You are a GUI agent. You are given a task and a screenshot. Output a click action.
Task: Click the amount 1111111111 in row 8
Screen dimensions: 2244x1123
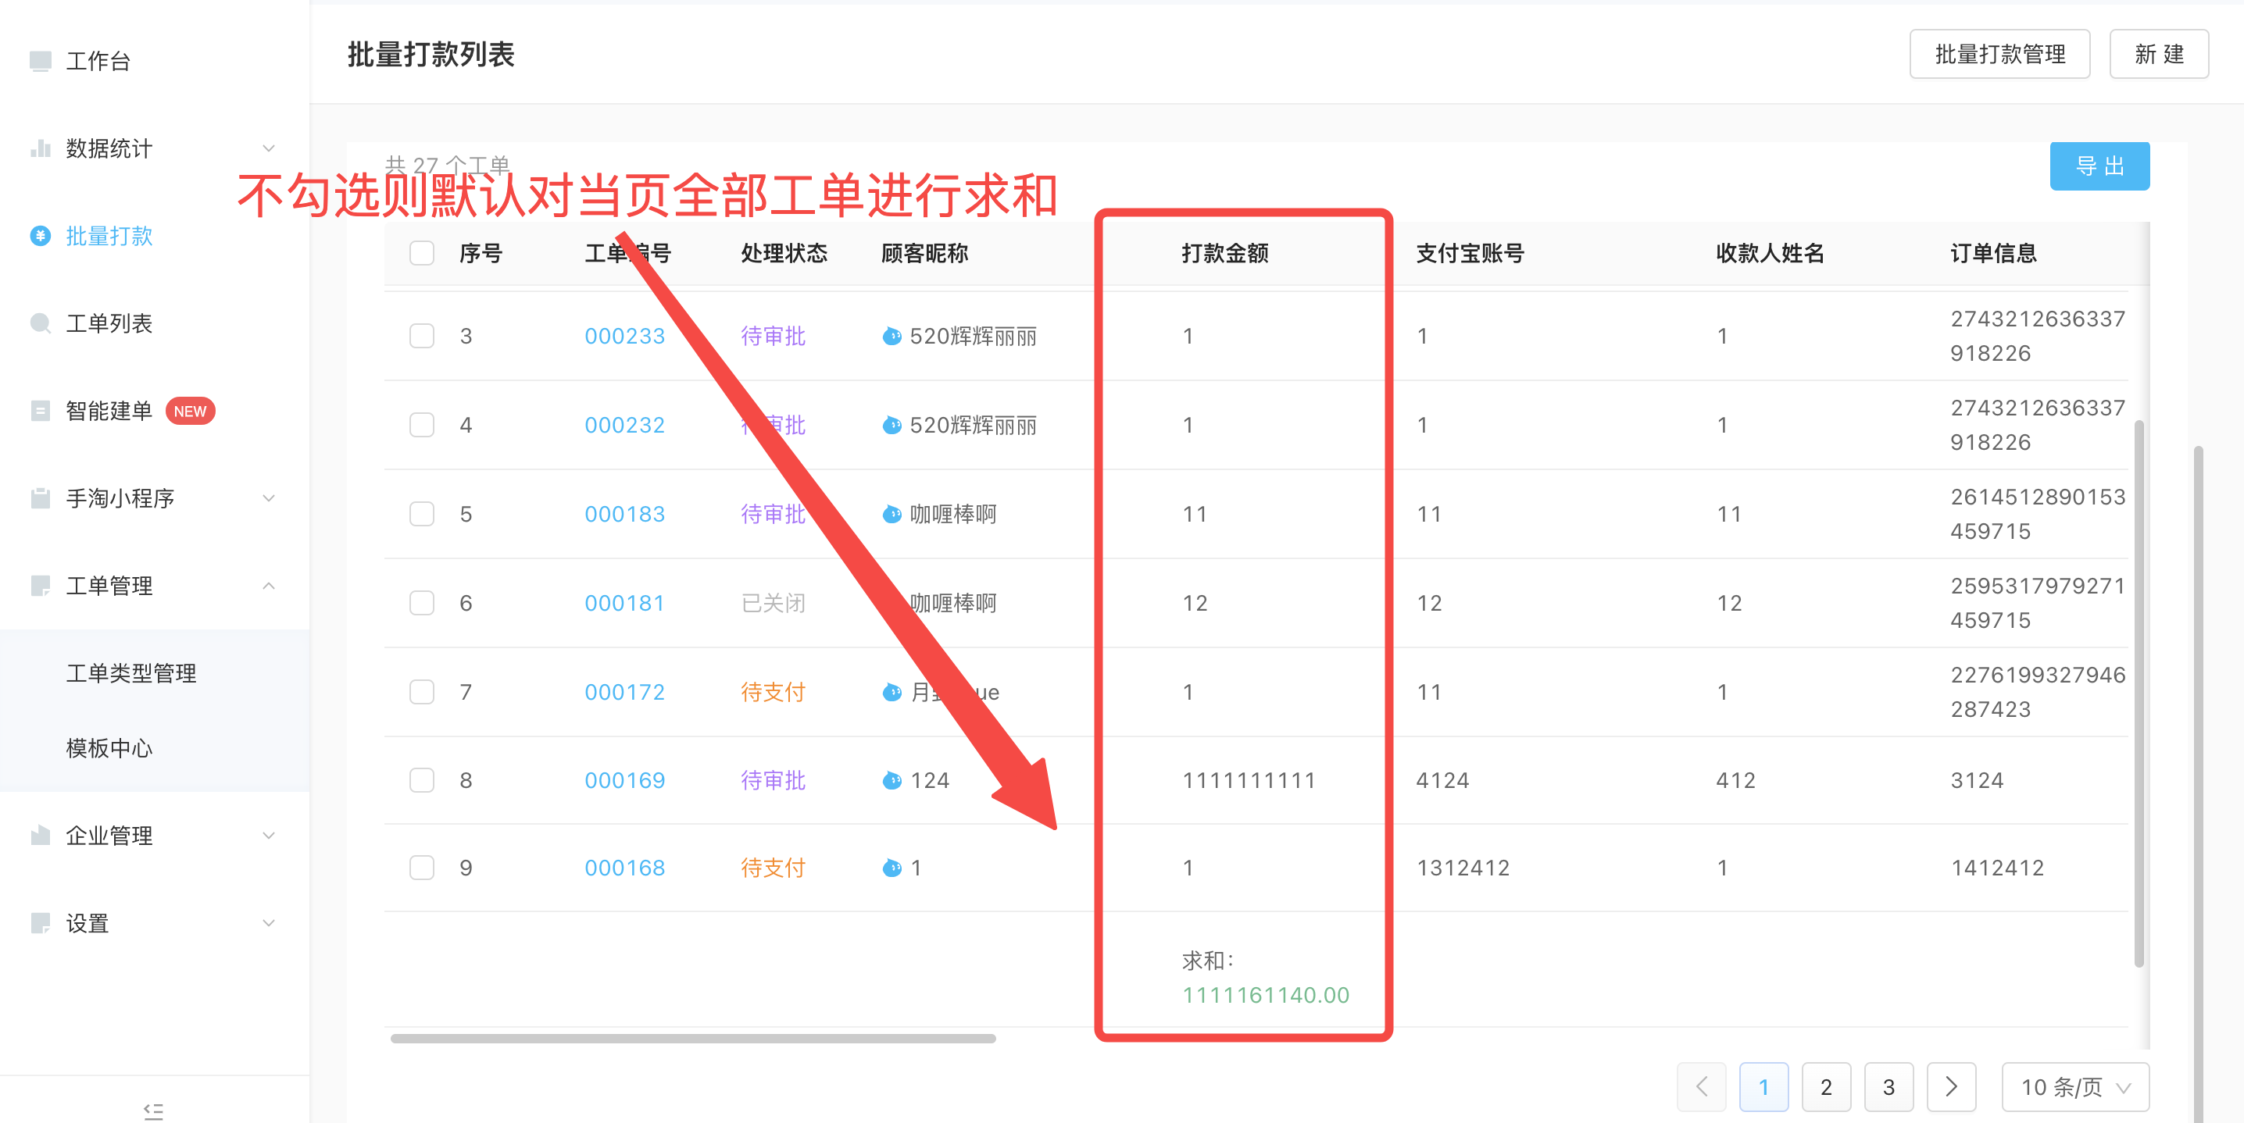[1249, 780]
